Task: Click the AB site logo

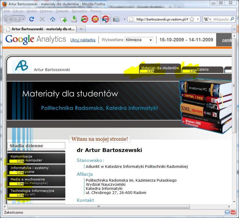Action: 22,66
